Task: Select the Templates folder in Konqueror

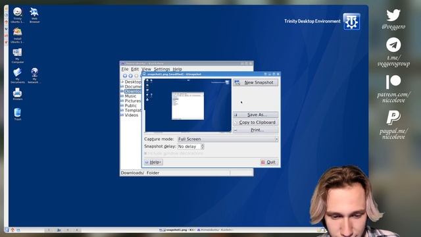Action: (131, 110)
